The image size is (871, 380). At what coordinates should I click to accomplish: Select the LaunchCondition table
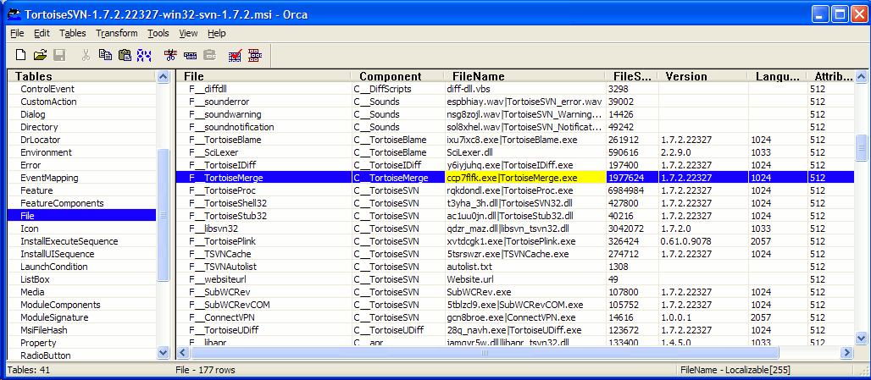tap(81, 267)
